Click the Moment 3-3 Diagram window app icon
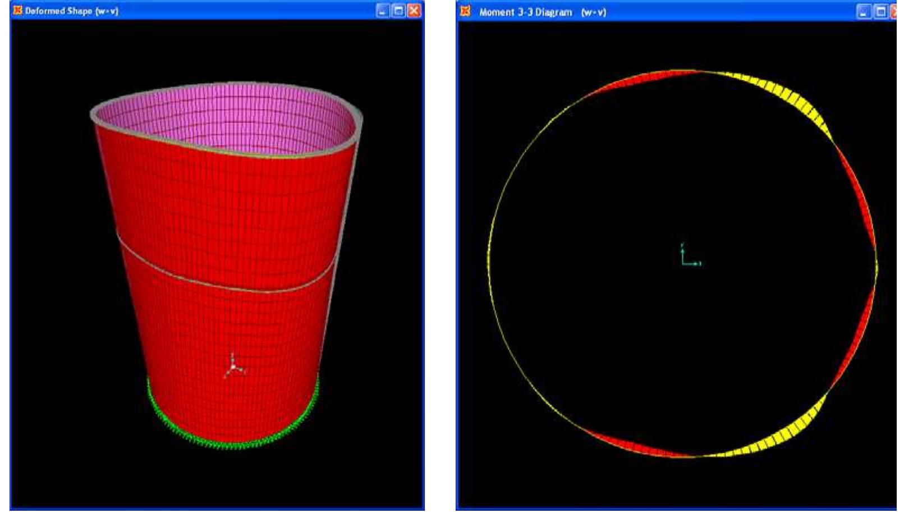904x513 pixels. point(465,11)
